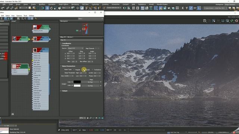Toggle Angle Snap in main toolbar
Screen dimensions: 239x134
click(91, 8)
